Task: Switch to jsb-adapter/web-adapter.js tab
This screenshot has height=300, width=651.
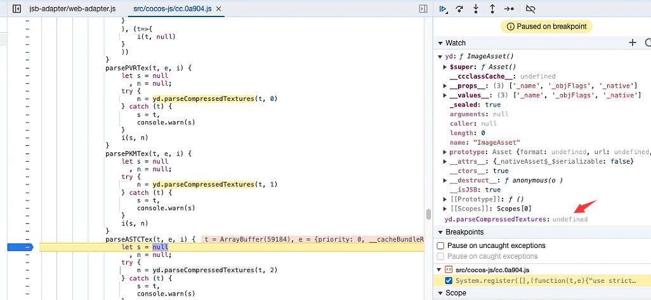Action: click(73, 9)
